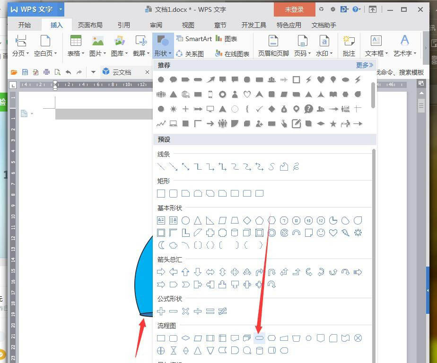Viewport: 437px width, 363px height.
Task: Switch to the 开始 tab
Action: click(x=25, y=25)
